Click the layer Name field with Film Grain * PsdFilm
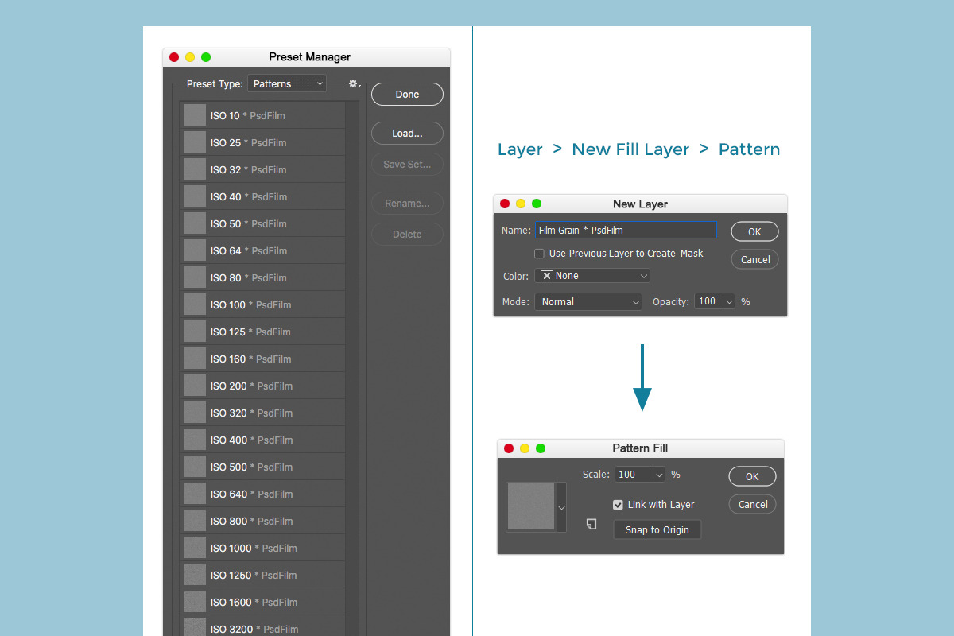This screenshot has width=954, height=636. [x=626, y=230]
